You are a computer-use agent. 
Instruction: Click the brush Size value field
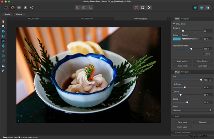208,80
